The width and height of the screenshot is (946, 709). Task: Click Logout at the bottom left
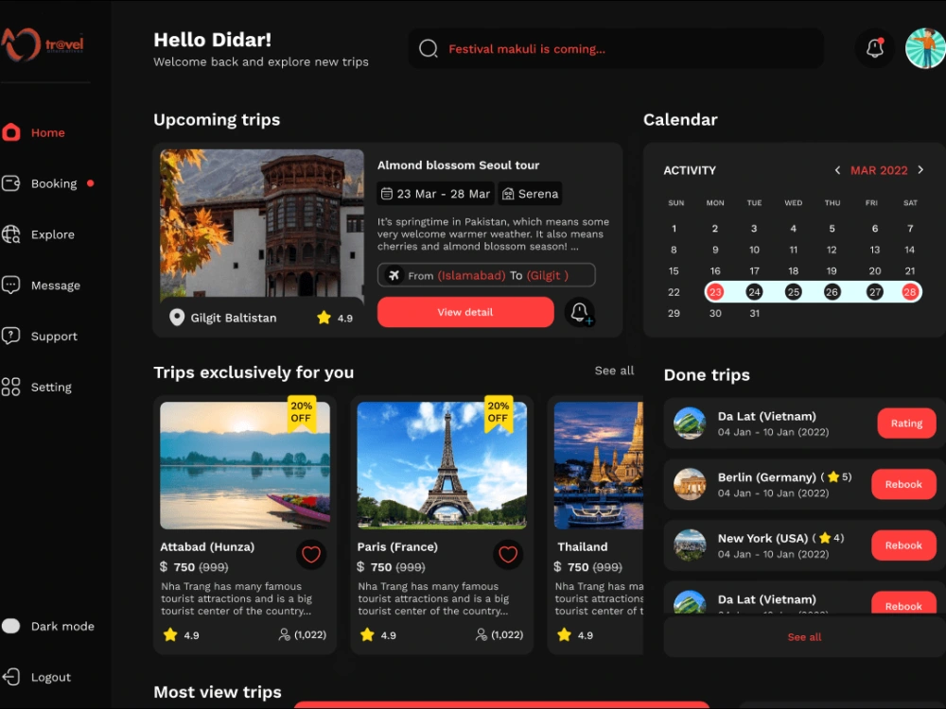point(38,677)
